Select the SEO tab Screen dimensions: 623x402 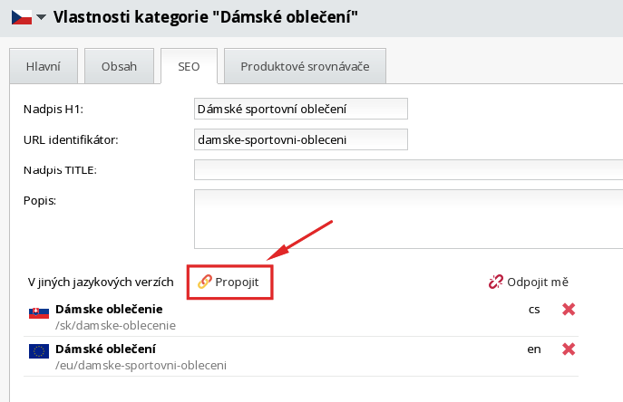tap(188, 66)
